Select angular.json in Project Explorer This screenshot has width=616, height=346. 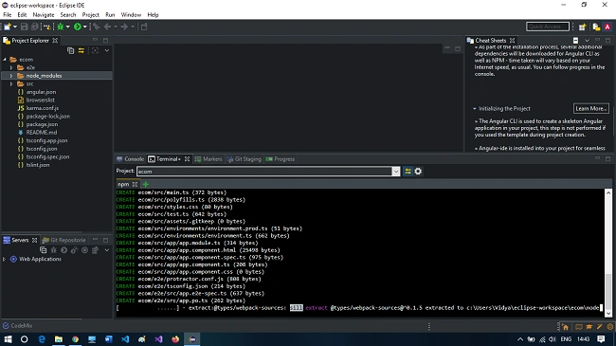41,92
